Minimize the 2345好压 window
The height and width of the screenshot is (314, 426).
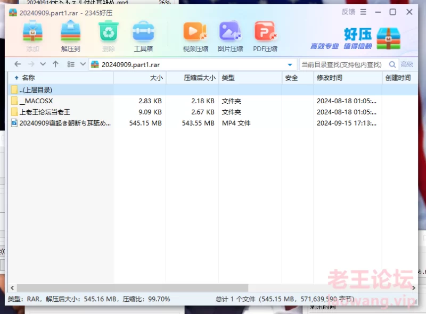[378, 12]
